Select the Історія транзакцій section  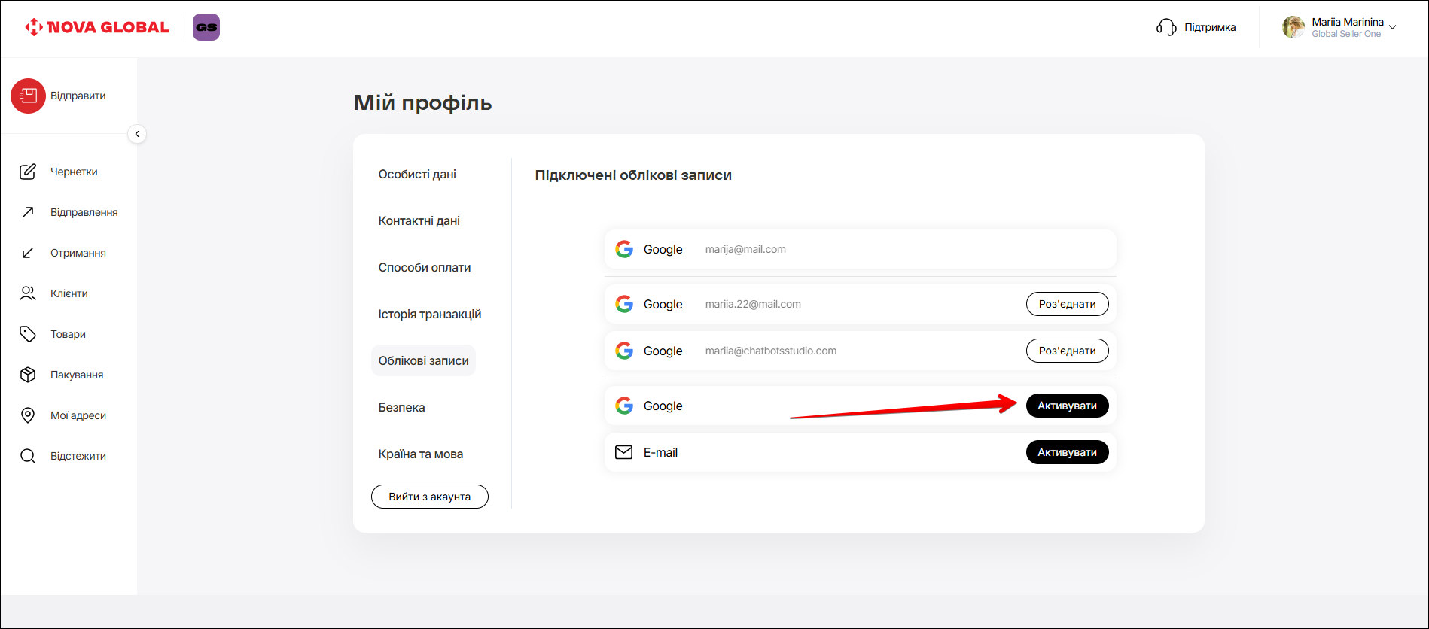pos(429,314)
